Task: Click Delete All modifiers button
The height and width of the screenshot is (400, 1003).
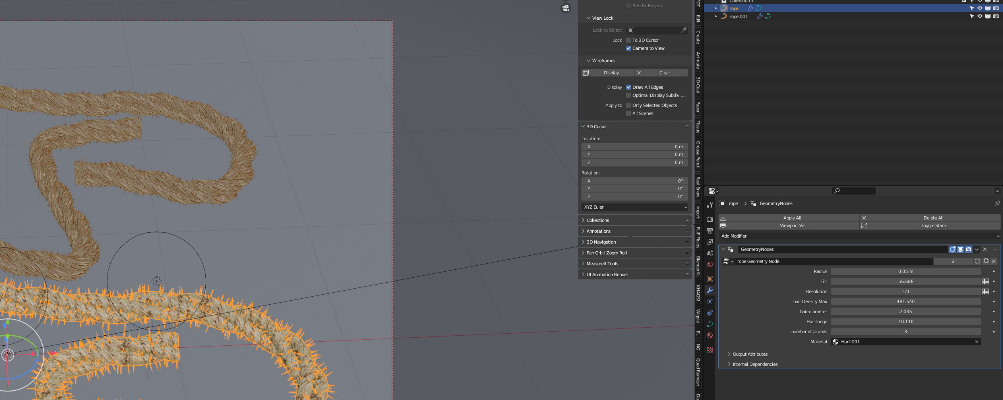Action: pos(931,218)
